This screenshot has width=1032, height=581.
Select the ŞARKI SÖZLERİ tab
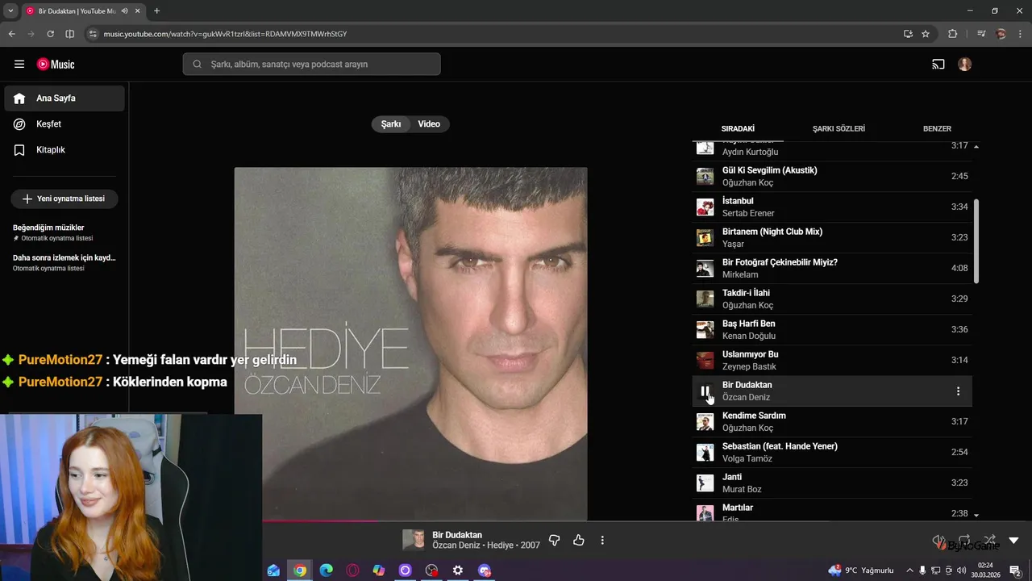[x=838, y=128]
